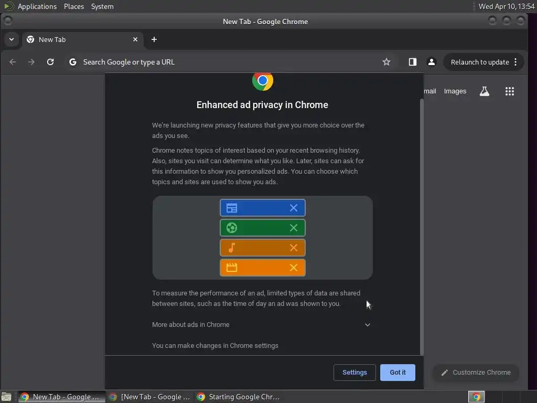Expand More about ads in Chrome
The image size is (537, 403).
tap(262, 324)
